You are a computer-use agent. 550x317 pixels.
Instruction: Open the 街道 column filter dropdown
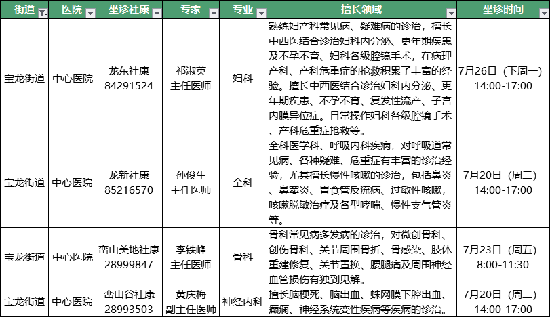pos(43,12)
